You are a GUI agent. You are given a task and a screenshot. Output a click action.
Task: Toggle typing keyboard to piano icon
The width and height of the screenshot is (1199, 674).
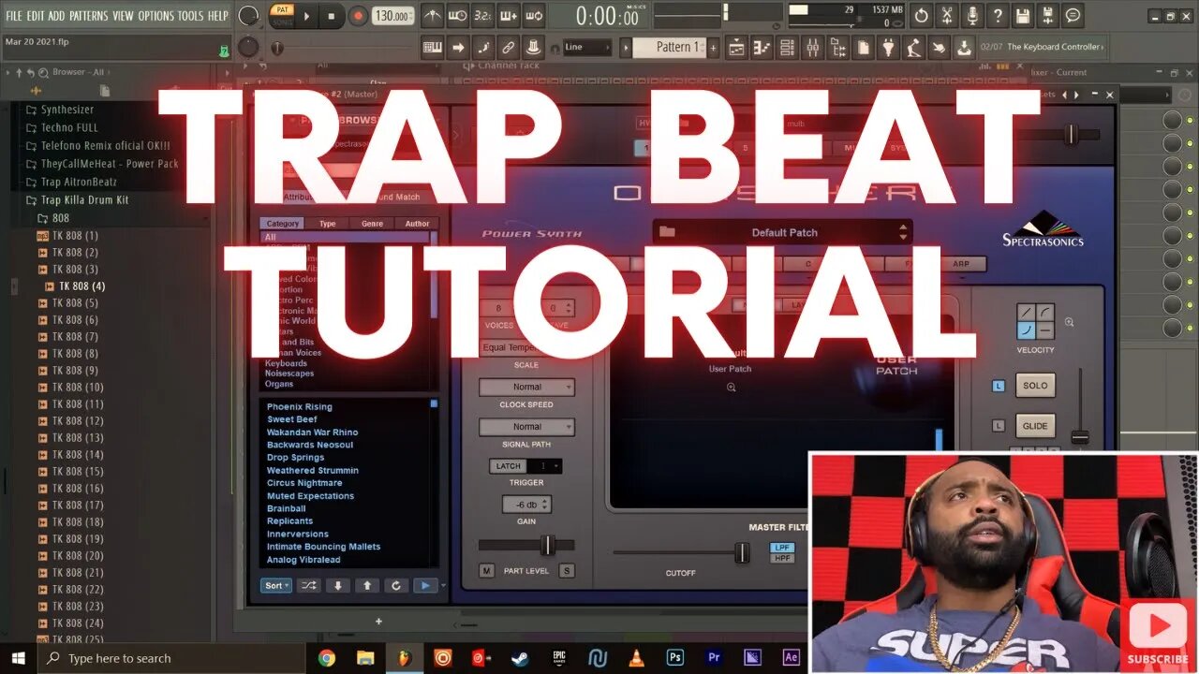tap(433, 47)
